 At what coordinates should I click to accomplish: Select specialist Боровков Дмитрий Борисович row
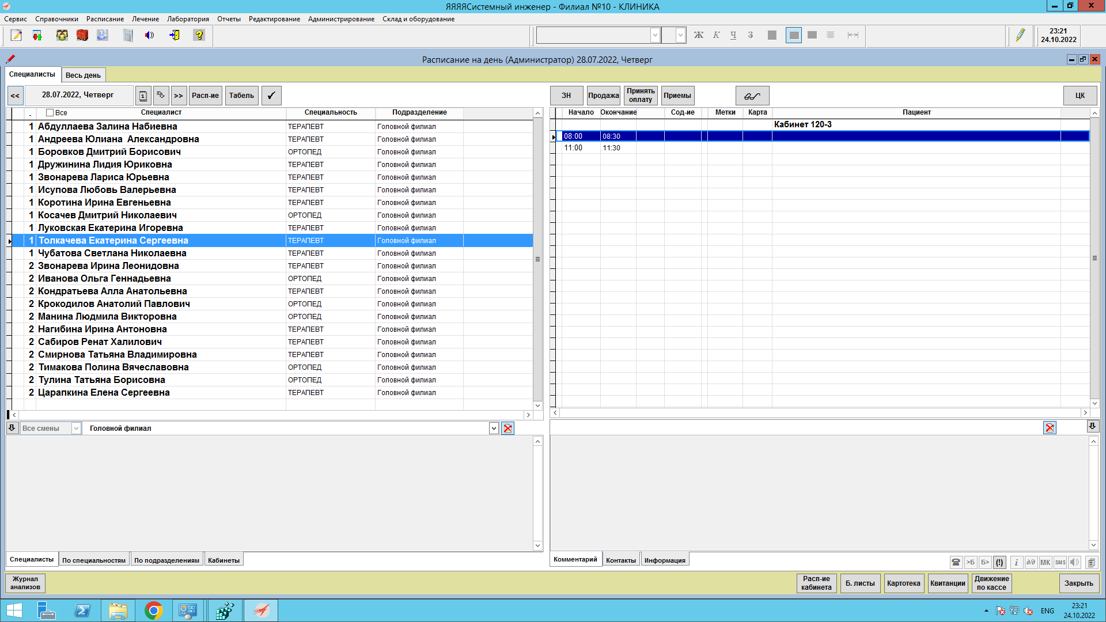[x=109, y=152]
